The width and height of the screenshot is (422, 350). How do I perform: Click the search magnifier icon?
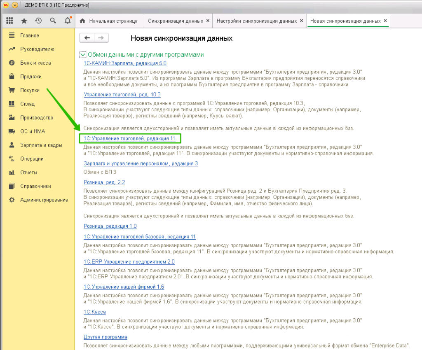[x=53, y=21]
